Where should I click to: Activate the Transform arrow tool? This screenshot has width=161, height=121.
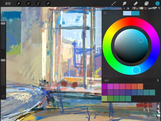pyautogui.click(x=48, y=3)
